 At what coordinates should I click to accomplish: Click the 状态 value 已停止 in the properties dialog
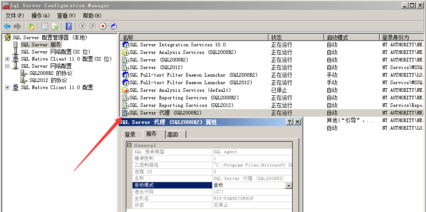(220, 205)
